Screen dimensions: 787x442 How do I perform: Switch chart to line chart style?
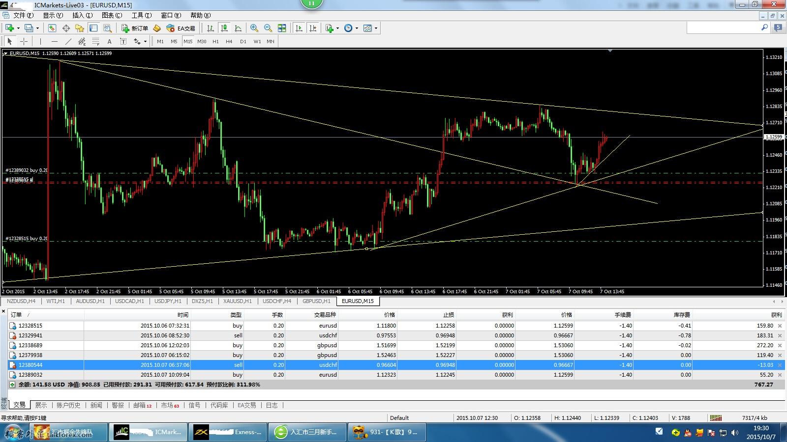[238, 28]
